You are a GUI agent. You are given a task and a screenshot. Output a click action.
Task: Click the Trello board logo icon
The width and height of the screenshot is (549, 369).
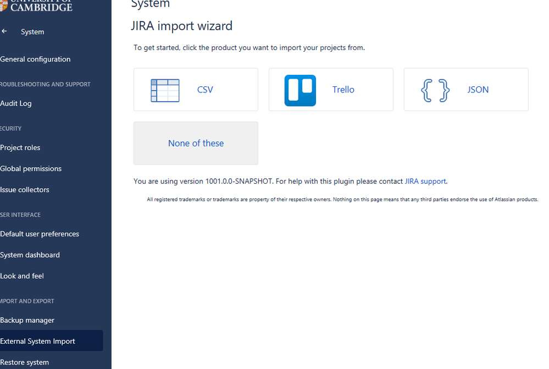[x=300, y=90]
